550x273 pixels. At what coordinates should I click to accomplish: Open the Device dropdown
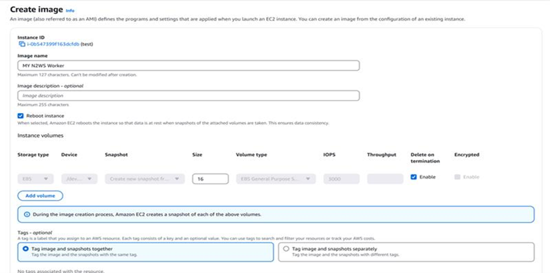click(x=79, y=179)
